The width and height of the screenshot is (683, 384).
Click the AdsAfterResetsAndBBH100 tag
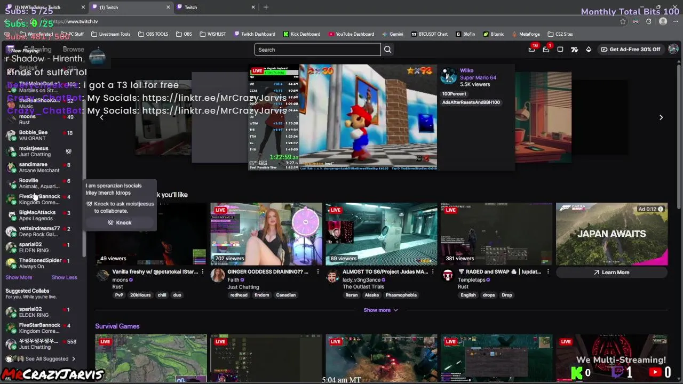click(471, 102)
